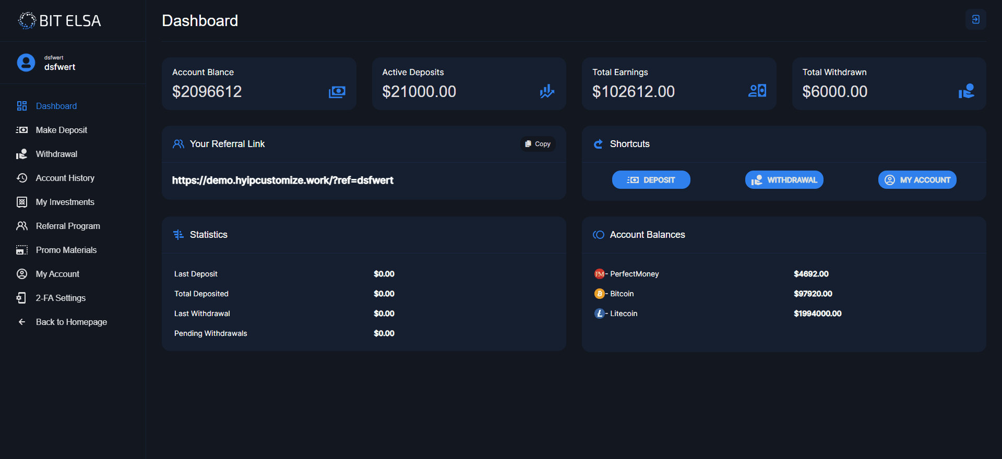
Task: Copy the referral link with Copy button
Action: click(x=538, y=144)
